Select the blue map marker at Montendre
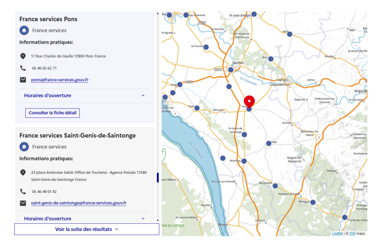 pyautogui.click(x=275, y=186)
